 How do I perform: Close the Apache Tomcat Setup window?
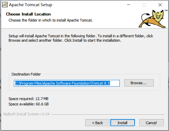click(160, 5)
